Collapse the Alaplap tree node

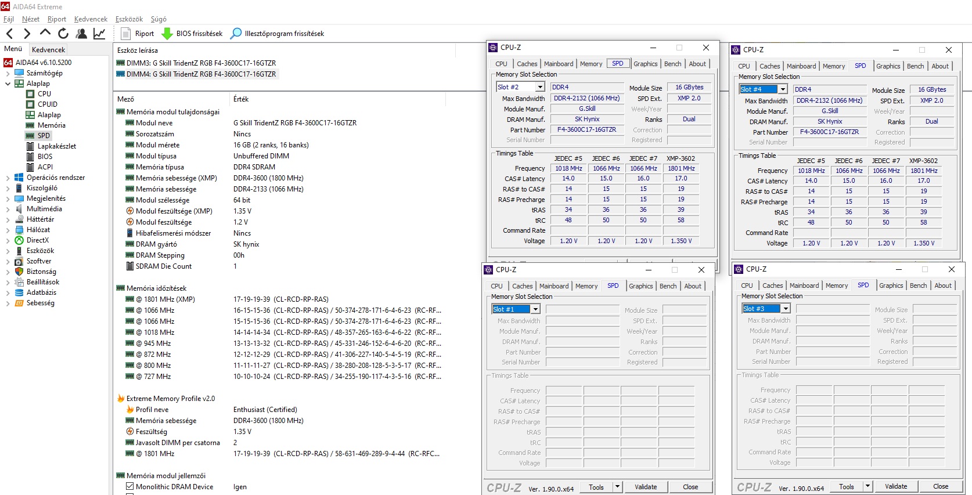pos(8,84)
